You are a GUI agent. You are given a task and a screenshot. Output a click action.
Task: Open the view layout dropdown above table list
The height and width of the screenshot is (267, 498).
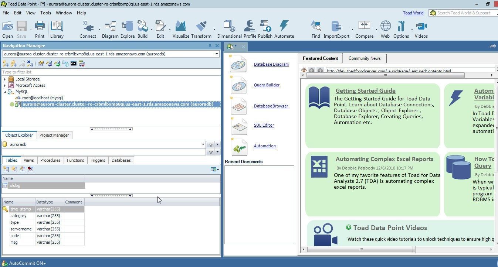[x=214, y=170]
